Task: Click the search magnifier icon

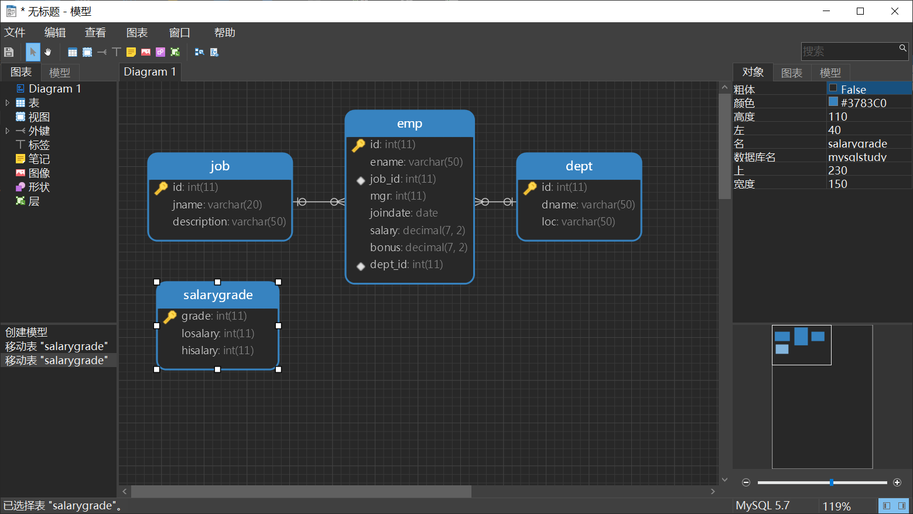Action: (902, 48)
